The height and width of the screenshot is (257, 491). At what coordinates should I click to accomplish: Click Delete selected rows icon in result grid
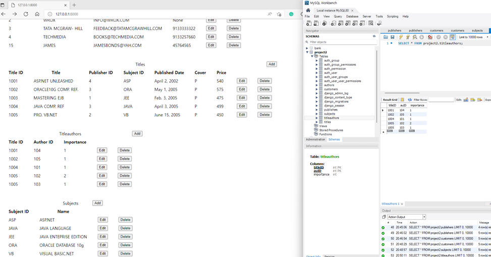coord(480,99)
